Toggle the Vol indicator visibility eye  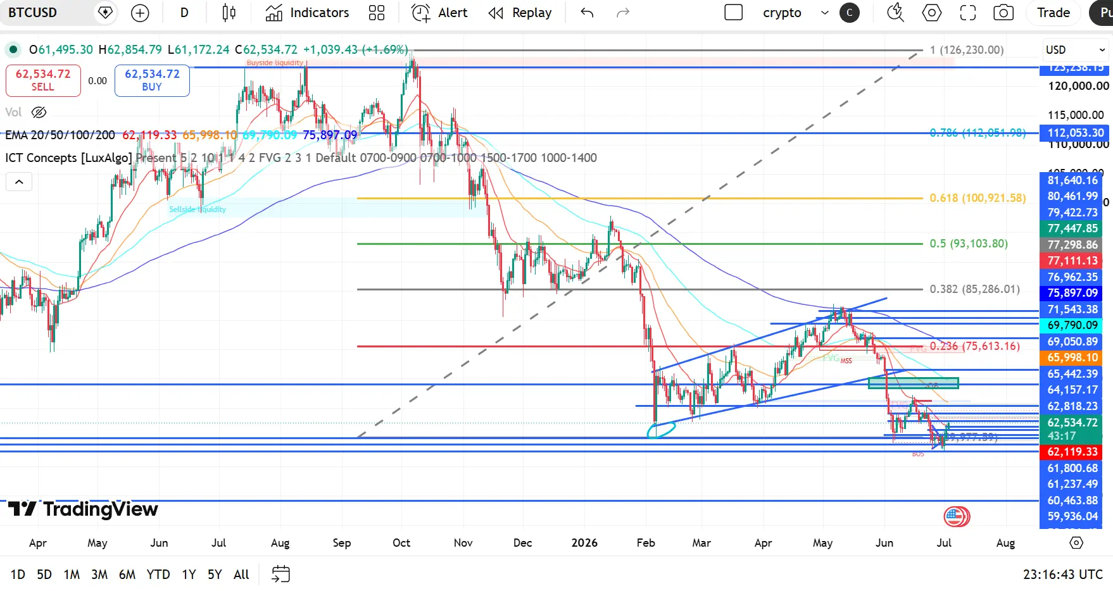coord(39,113)
